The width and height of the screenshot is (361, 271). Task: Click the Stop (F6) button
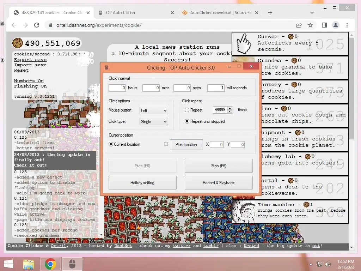click(x=219, y=166)
